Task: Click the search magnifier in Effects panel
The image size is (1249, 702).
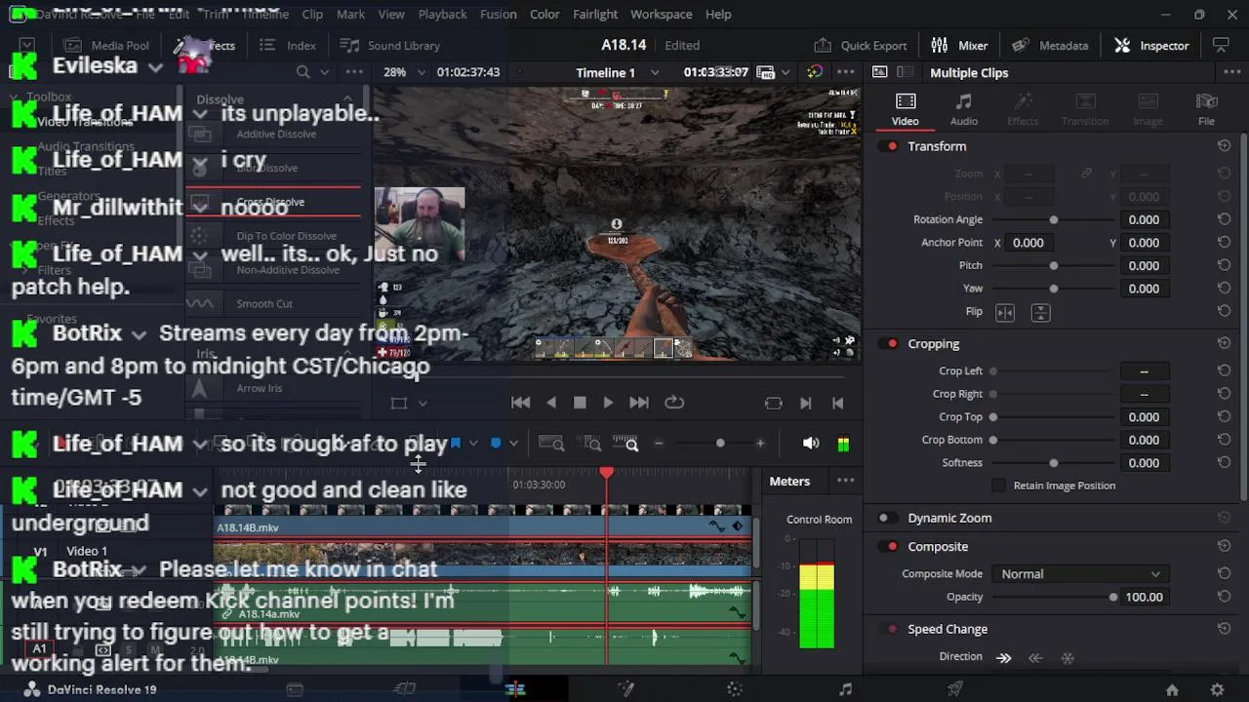Action: (x=302, y=72)
